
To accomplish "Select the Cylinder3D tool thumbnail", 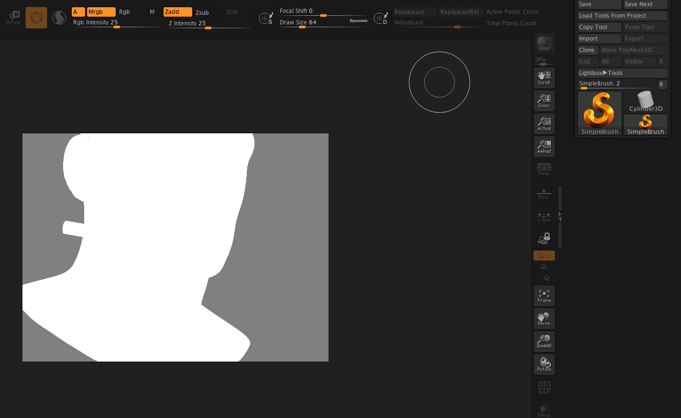I will 645,100.
